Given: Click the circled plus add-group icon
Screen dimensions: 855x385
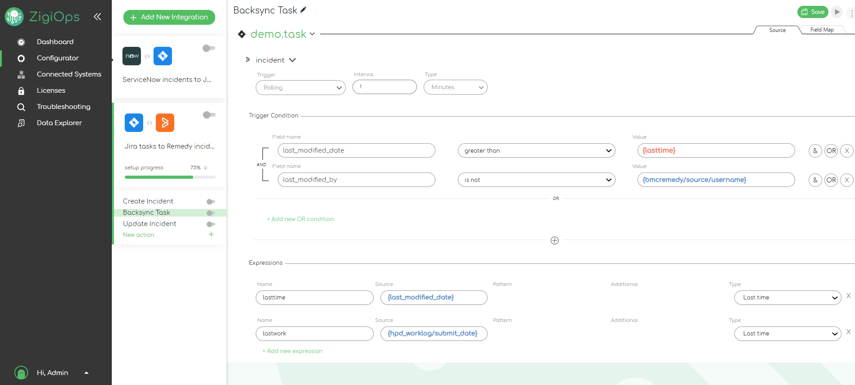Looking at the screenshot, I should pyautogui.click(x=555, y=240).
